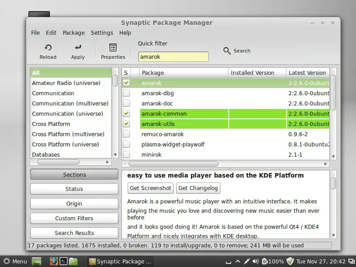Select the Communication (universe) section
Screen dimensions: 356x267
click(71, 113)
